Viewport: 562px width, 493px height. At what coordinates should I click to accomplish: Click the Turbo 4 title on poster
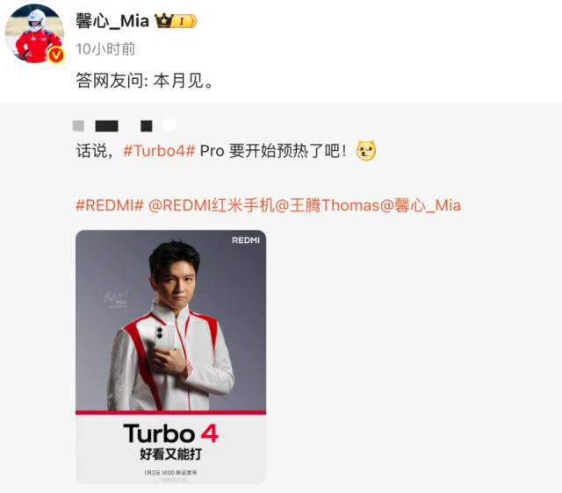pyautogui.click(x=171, y=433)
